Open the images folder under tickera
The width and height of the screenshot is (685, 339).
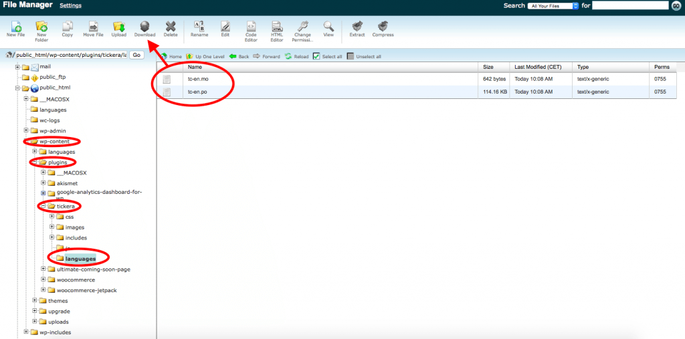coord(75,227)
